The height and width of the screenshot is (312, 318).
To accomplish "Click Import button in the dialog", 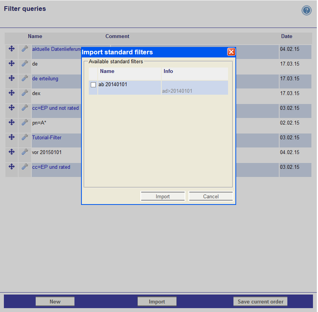I will (162, 196).
